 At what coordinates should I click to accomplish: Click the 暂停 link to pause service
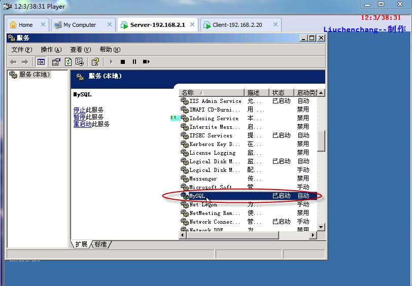click(79, 117)
